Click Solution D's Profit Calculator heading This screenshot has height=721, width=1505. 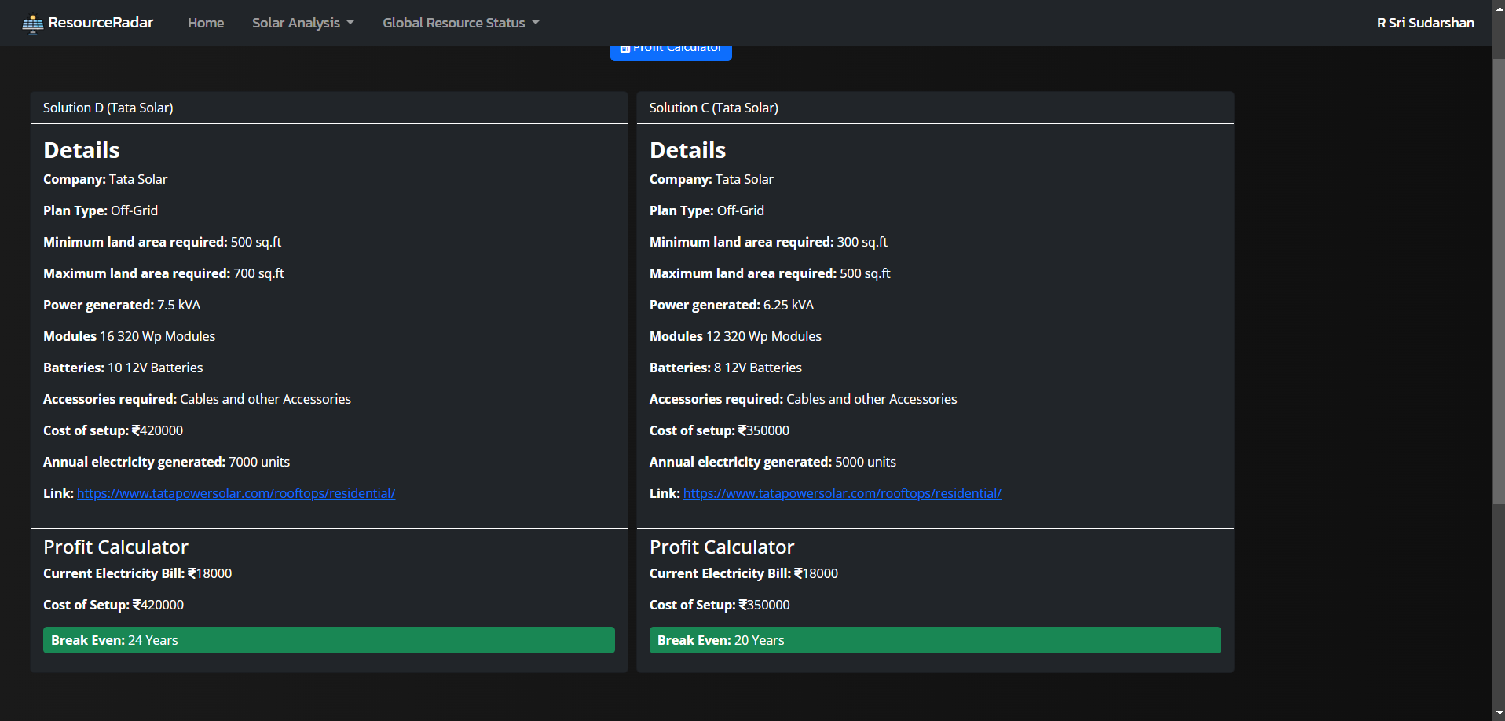pyautogui.click(x=115, y=547)
